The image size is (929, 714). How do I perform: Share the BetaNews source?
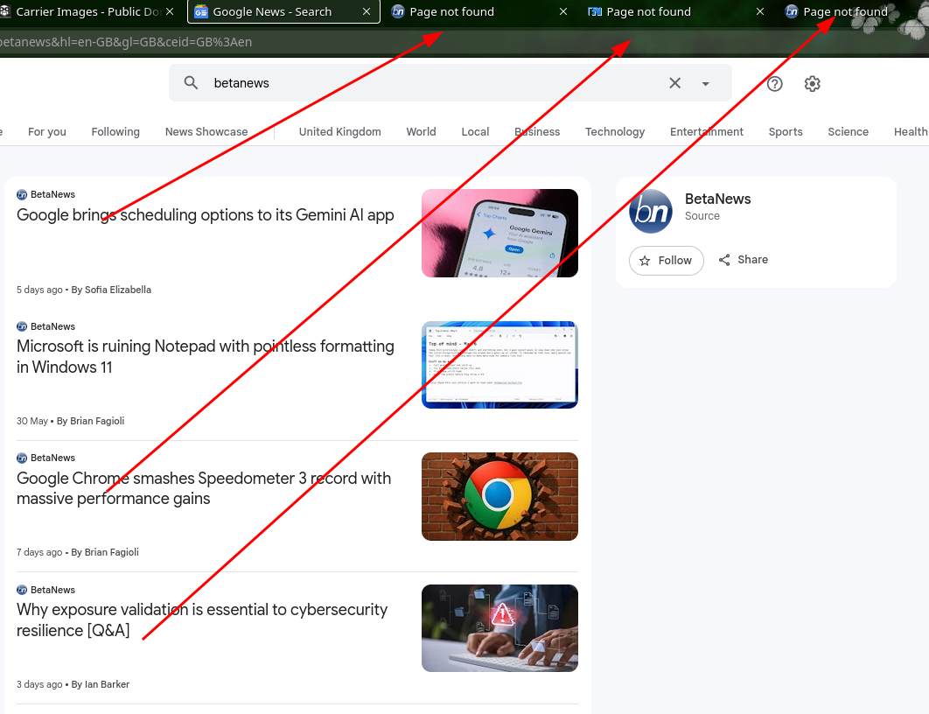[x=744, y=260]
